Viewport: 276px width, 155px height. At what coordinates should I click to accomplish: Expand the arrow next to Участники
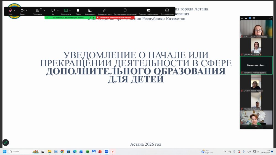click(x=44, y=10)
